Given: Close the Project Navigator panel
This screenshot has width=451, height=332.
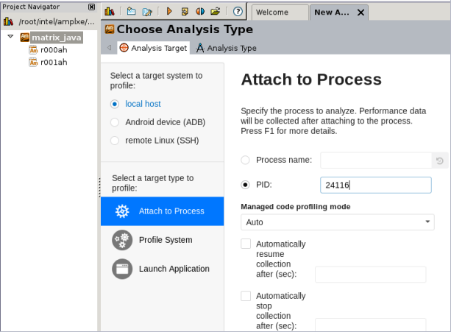Looking at the screenshot, I should coord(91,7).
